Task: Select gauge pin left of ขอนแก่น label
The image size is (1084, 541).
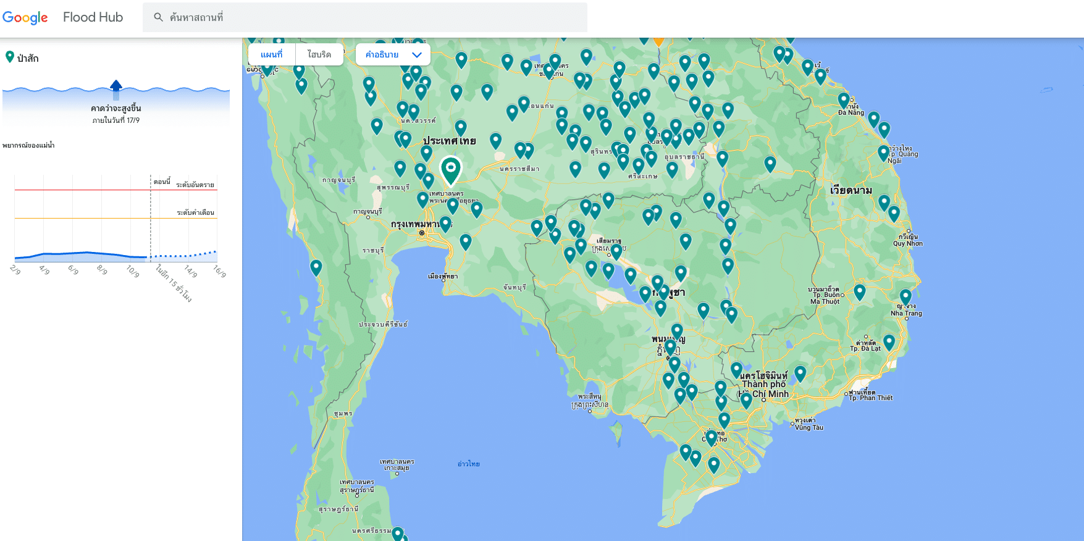Action: pos(524,104)
